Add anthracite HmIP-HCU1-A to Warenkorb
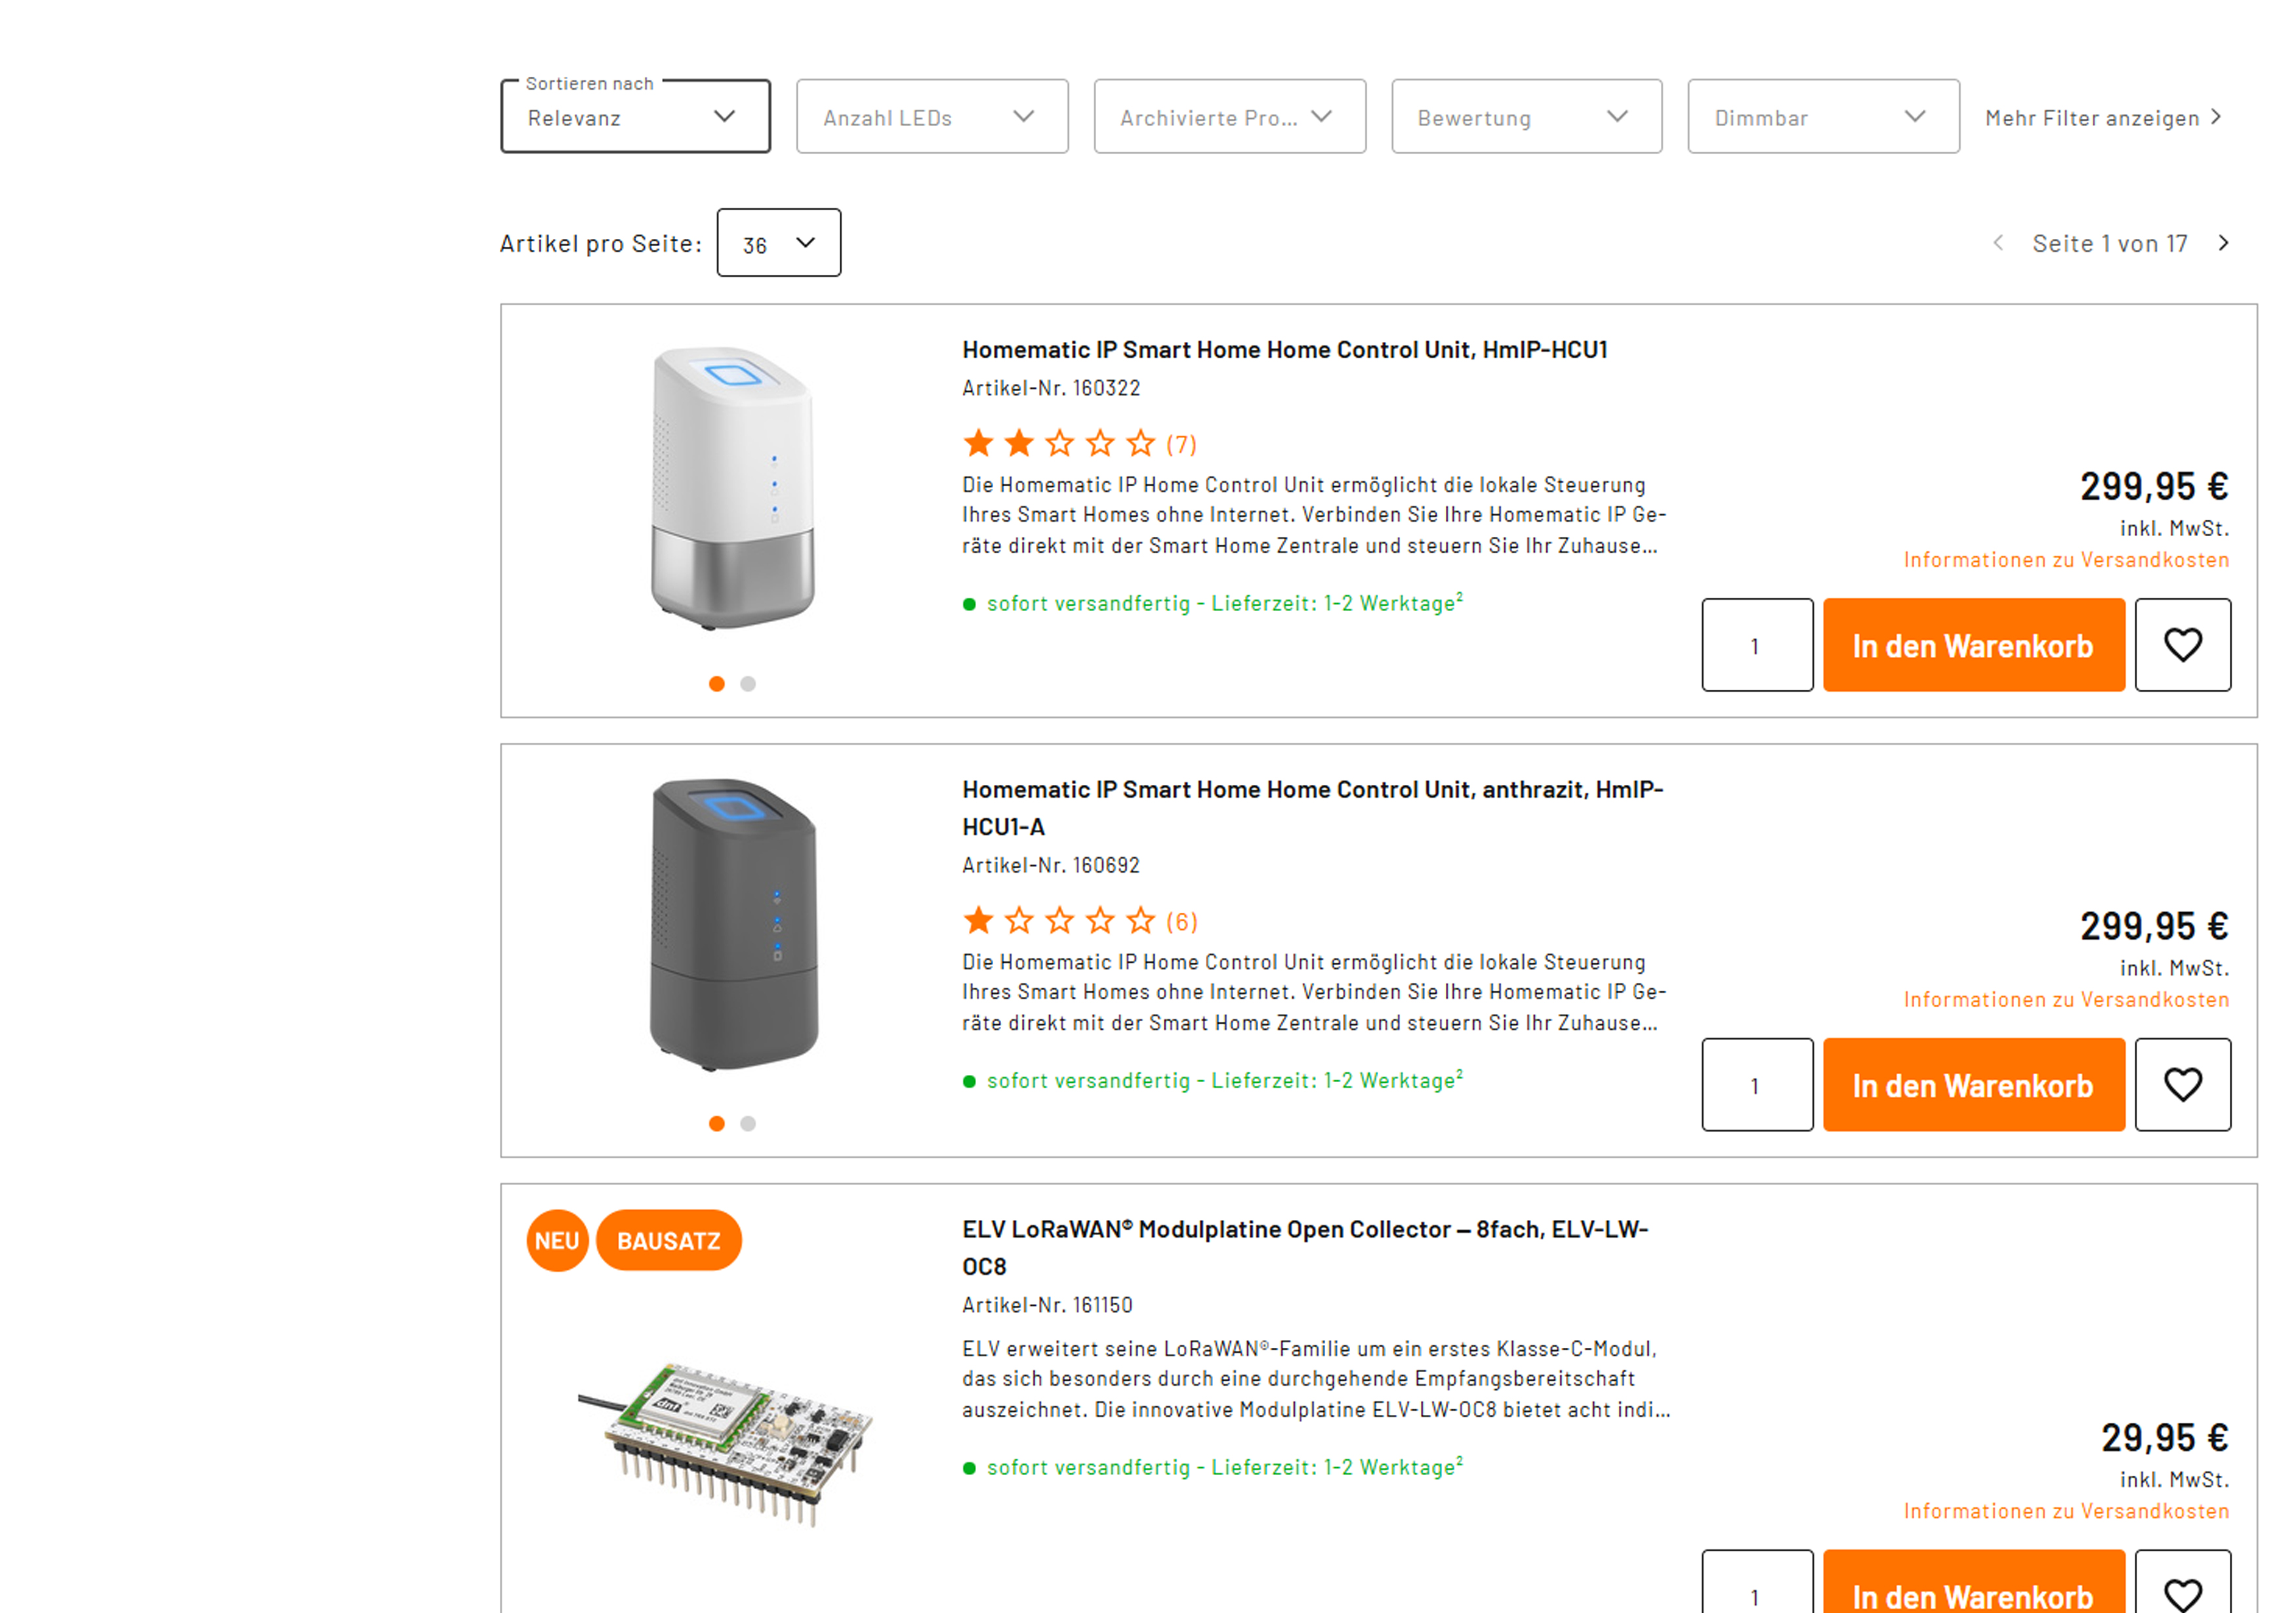Viewport: 2296px width, 1613px height. click(x=1973, y=1085)
